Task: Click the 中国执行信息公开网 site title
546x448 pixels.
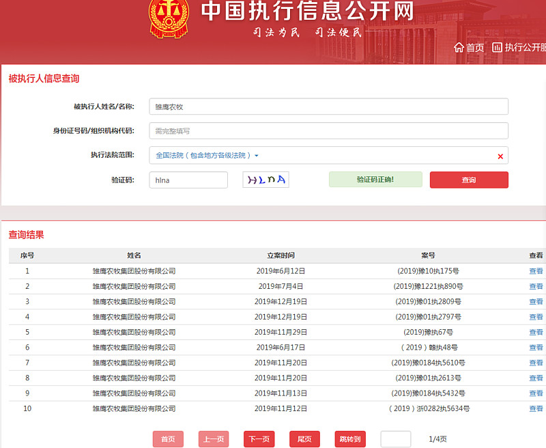Action: 308,11
